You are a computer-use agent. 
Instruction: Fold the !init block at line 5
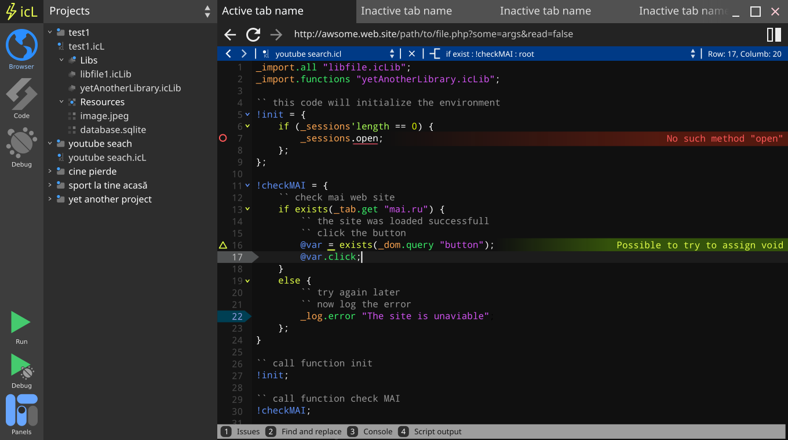click(248, 115)
